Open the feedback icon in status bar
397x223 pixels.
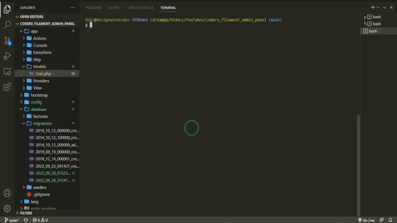click(381, 221)
